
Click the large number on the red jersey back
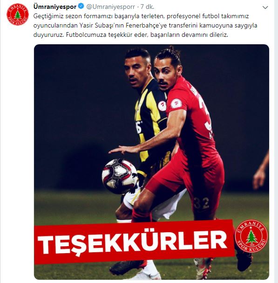tap(205, 116)
